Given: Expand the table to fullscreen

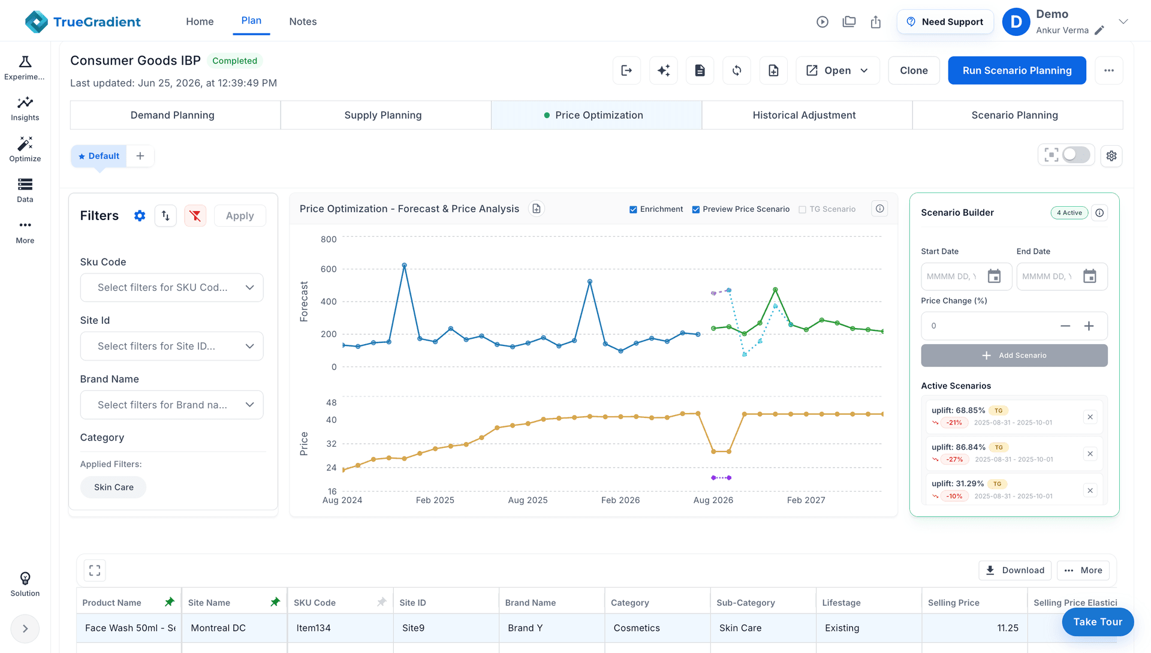Looking at the screenshot, I should tap(95, 570).
